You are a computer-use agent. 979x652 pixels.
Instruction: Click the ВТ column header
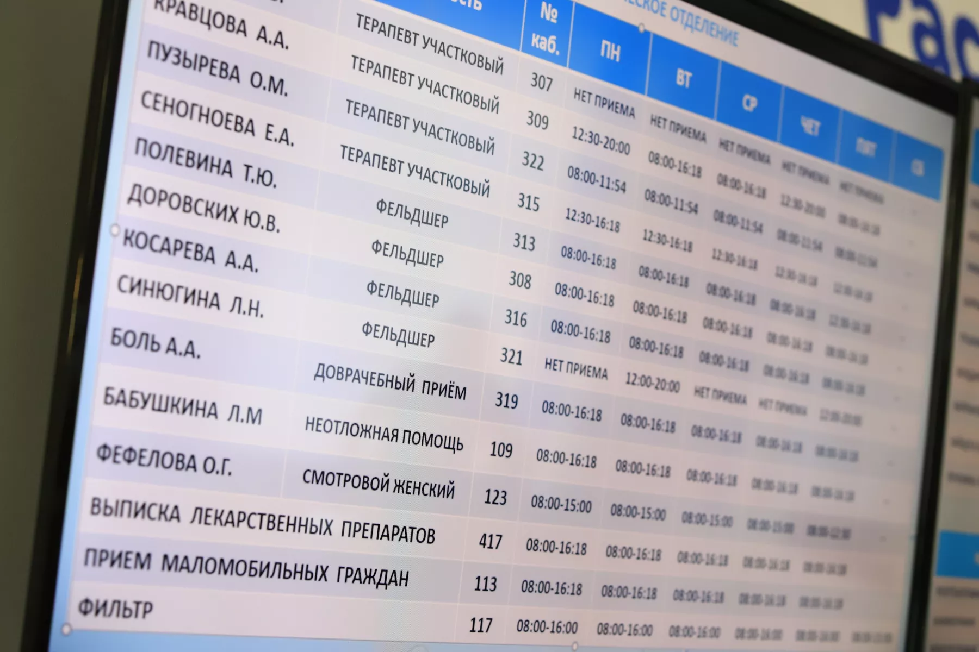[x=684, y=79]
